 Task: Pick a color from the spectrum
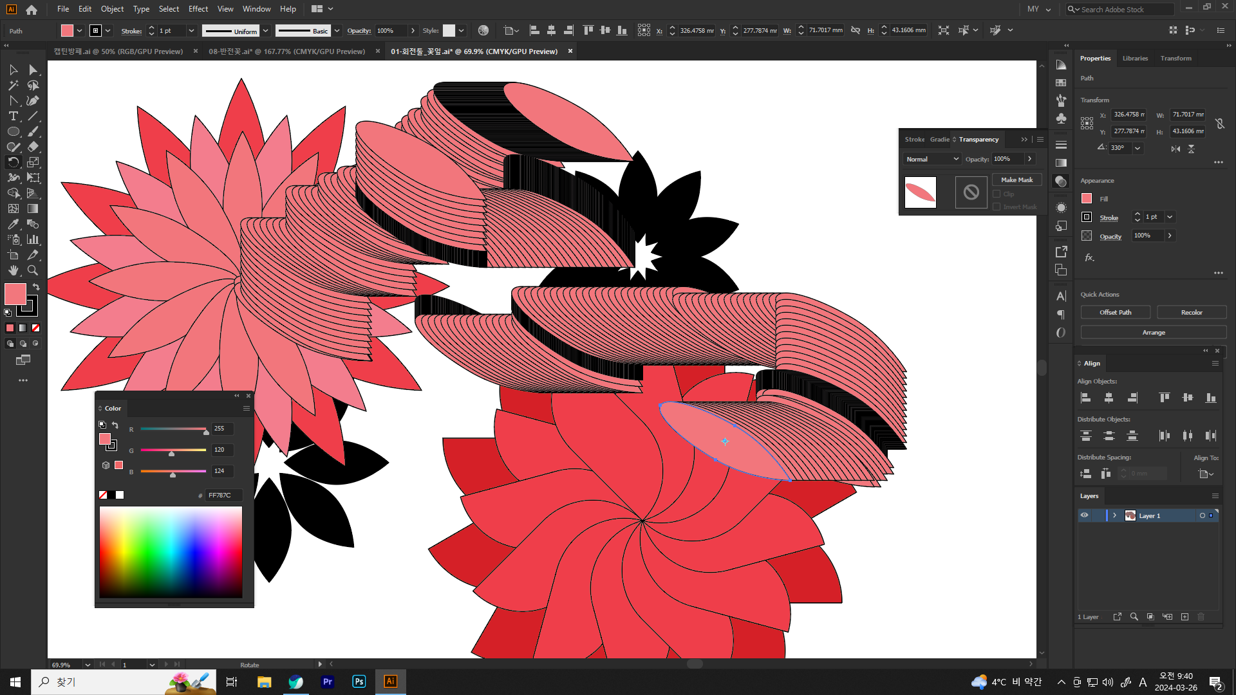(x=171, y=551)
